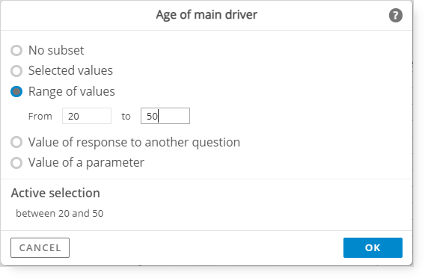Click the Age of main driver dialog title
The image size is (425, 278).
[207, 15]
